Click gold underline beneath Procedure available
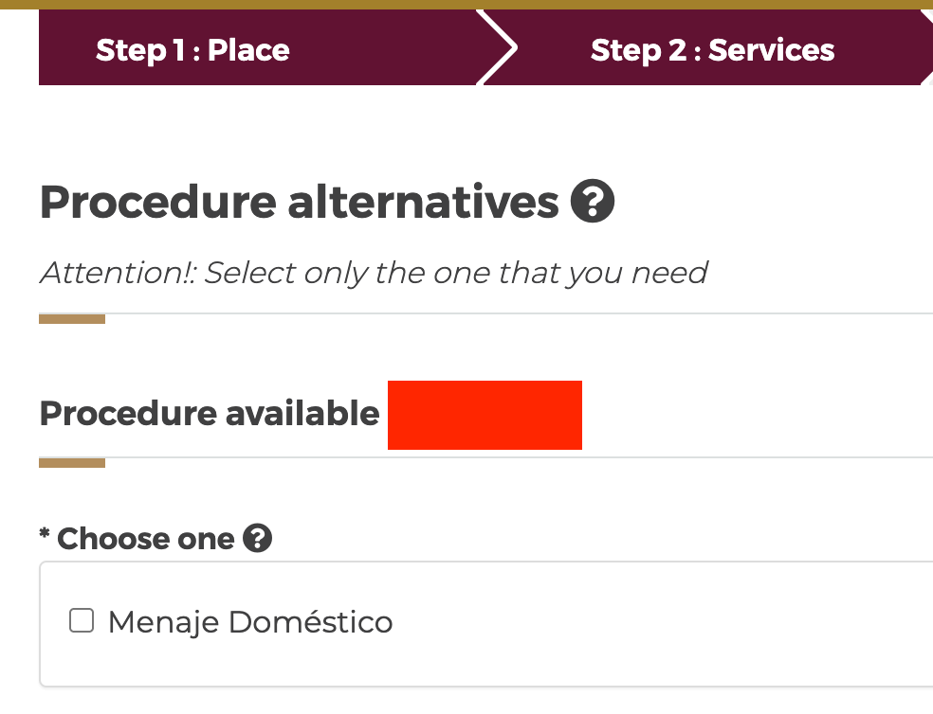This screenshot has width=933, height=714. click(x=72, y=463)
